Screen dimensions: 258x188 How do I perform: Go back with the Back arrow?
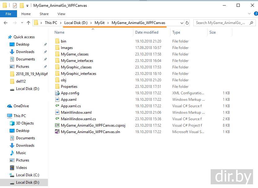[x=6, y=23]
